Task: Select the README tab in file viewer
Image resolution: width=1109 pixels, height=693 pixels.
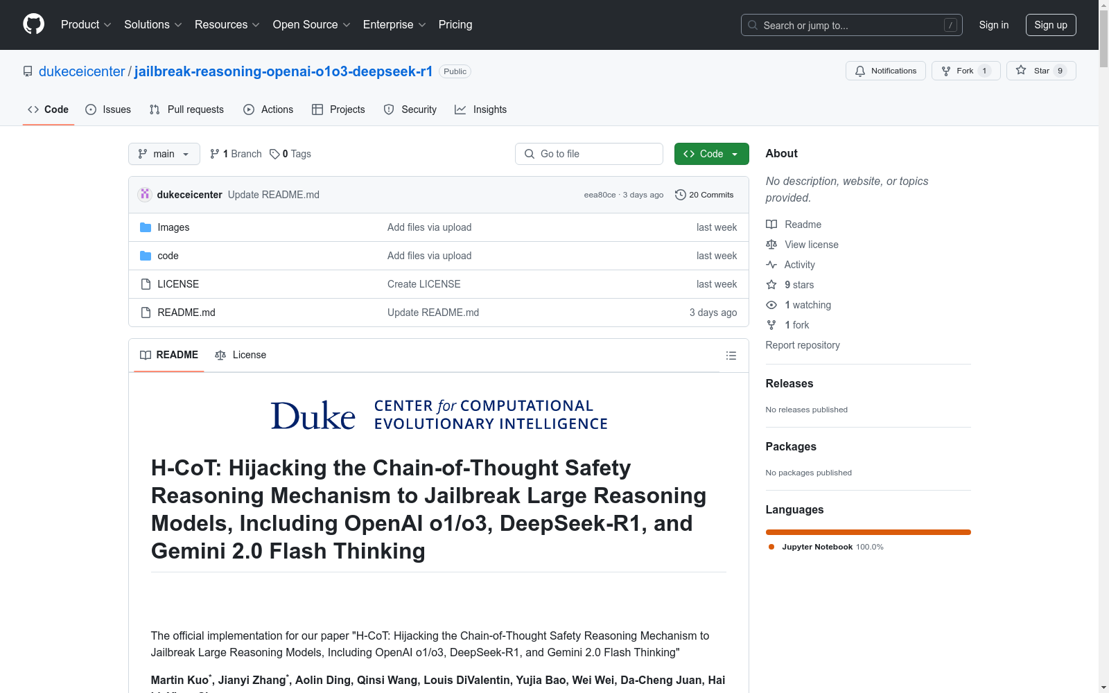Action: click(169, 355)
